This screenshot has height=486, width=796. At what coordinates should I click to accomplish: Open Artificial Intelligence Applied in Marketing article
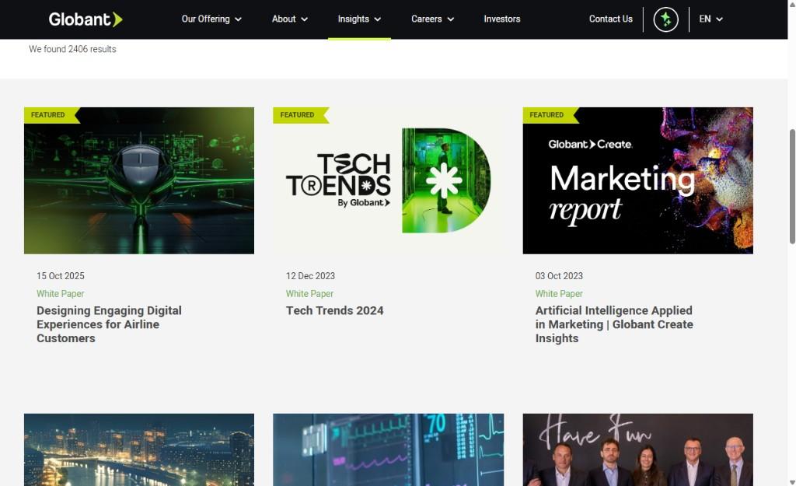614,324
